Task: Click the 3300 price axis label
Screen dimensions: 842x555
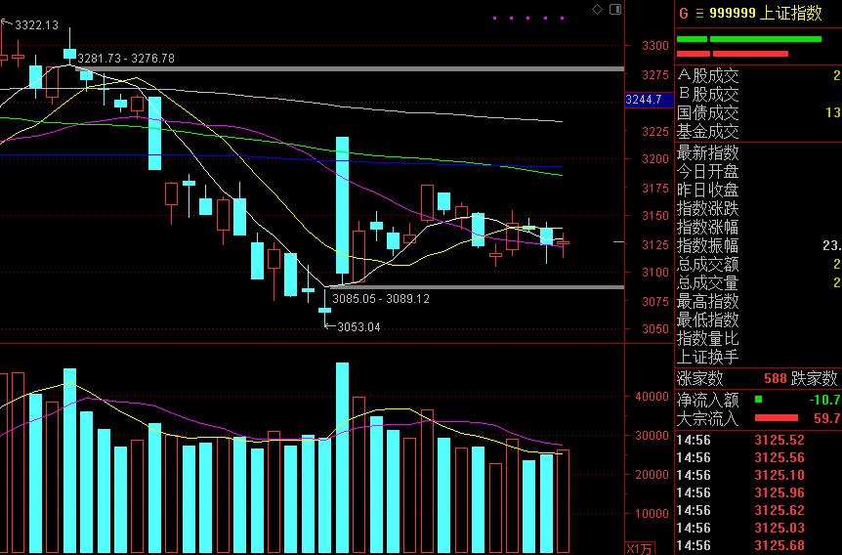Action: (x=655, y=46)
